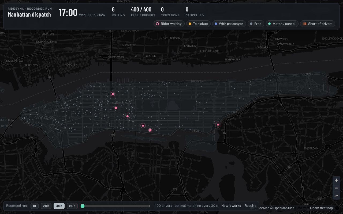Image resolution: width=343 pixels, height=214 pixels.
Task: Zoom out of the map
Action: coord(336,188)
